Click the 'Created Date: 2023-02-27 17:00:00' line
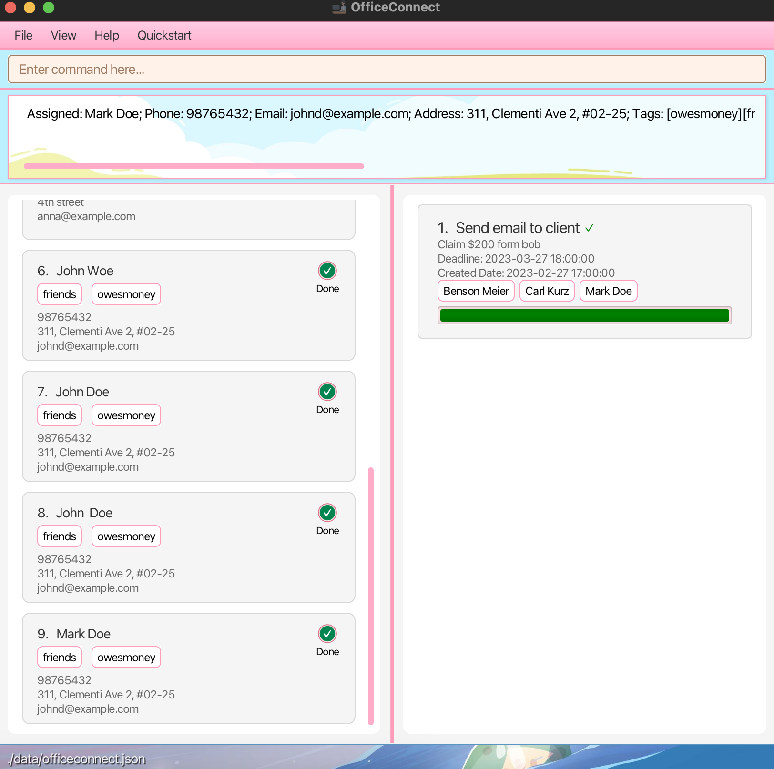The image size is (774, 769). click(526, 273)
